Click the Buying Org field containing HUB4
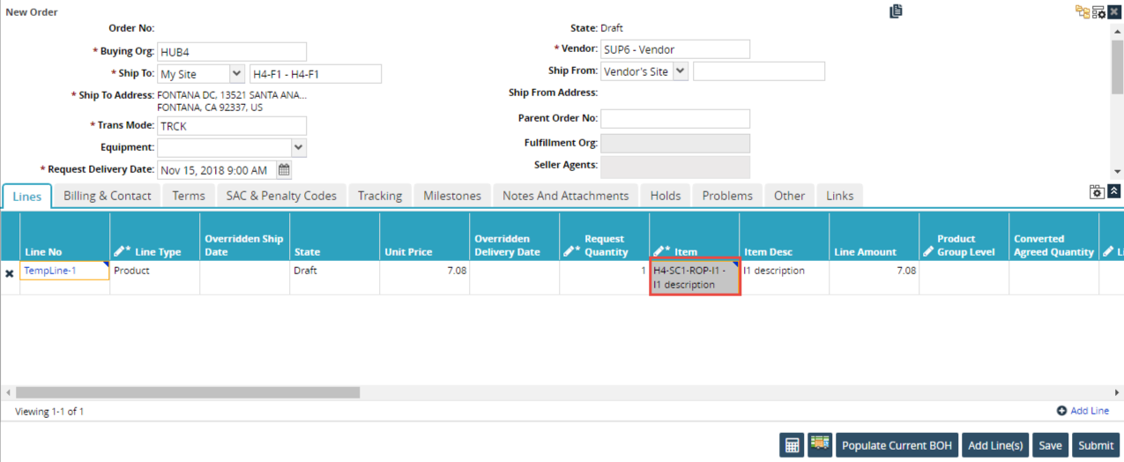 pos(232,52)
